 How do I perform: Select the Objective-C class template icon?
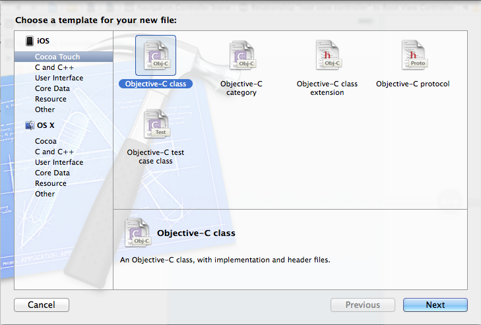156,55
